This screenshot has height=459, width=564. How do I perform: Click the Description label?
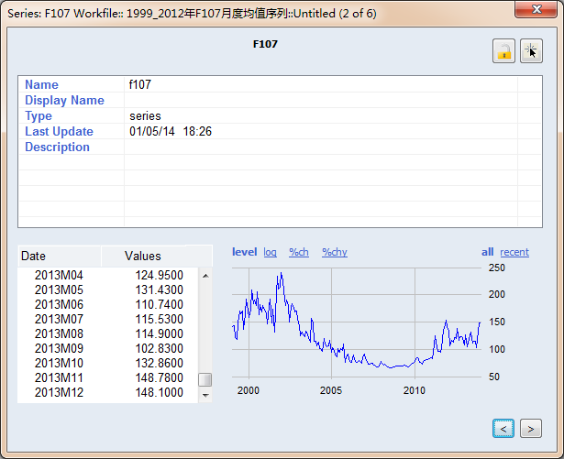coord(57,147)
